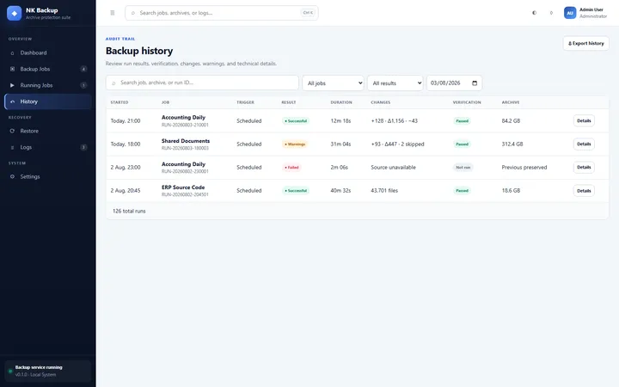
Task: Click the Backup Jobs count badge
Action: pyautogui.click(x=83, y=69)
